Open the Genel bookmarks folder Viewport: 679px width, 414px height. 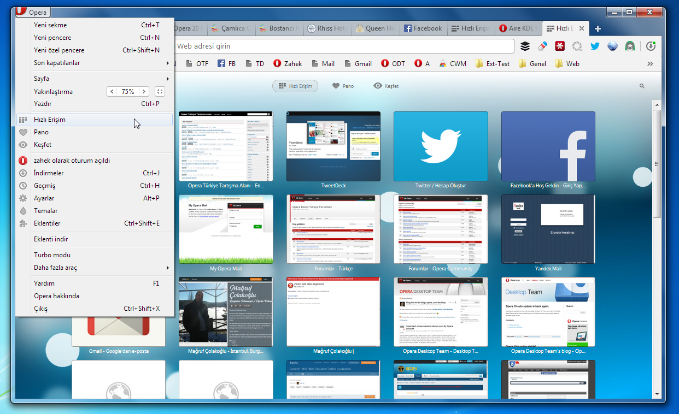[x=532, y=64]
